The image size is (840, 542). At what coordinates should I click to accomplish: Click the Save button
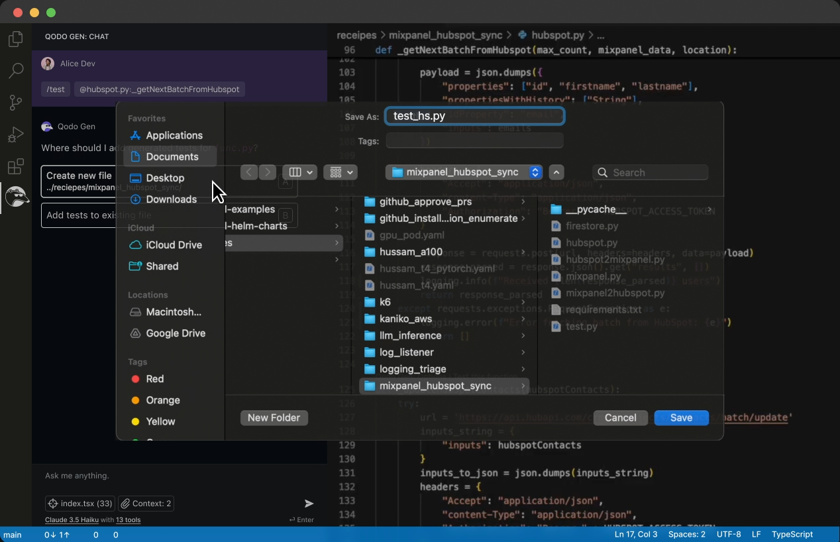point(681,417)
